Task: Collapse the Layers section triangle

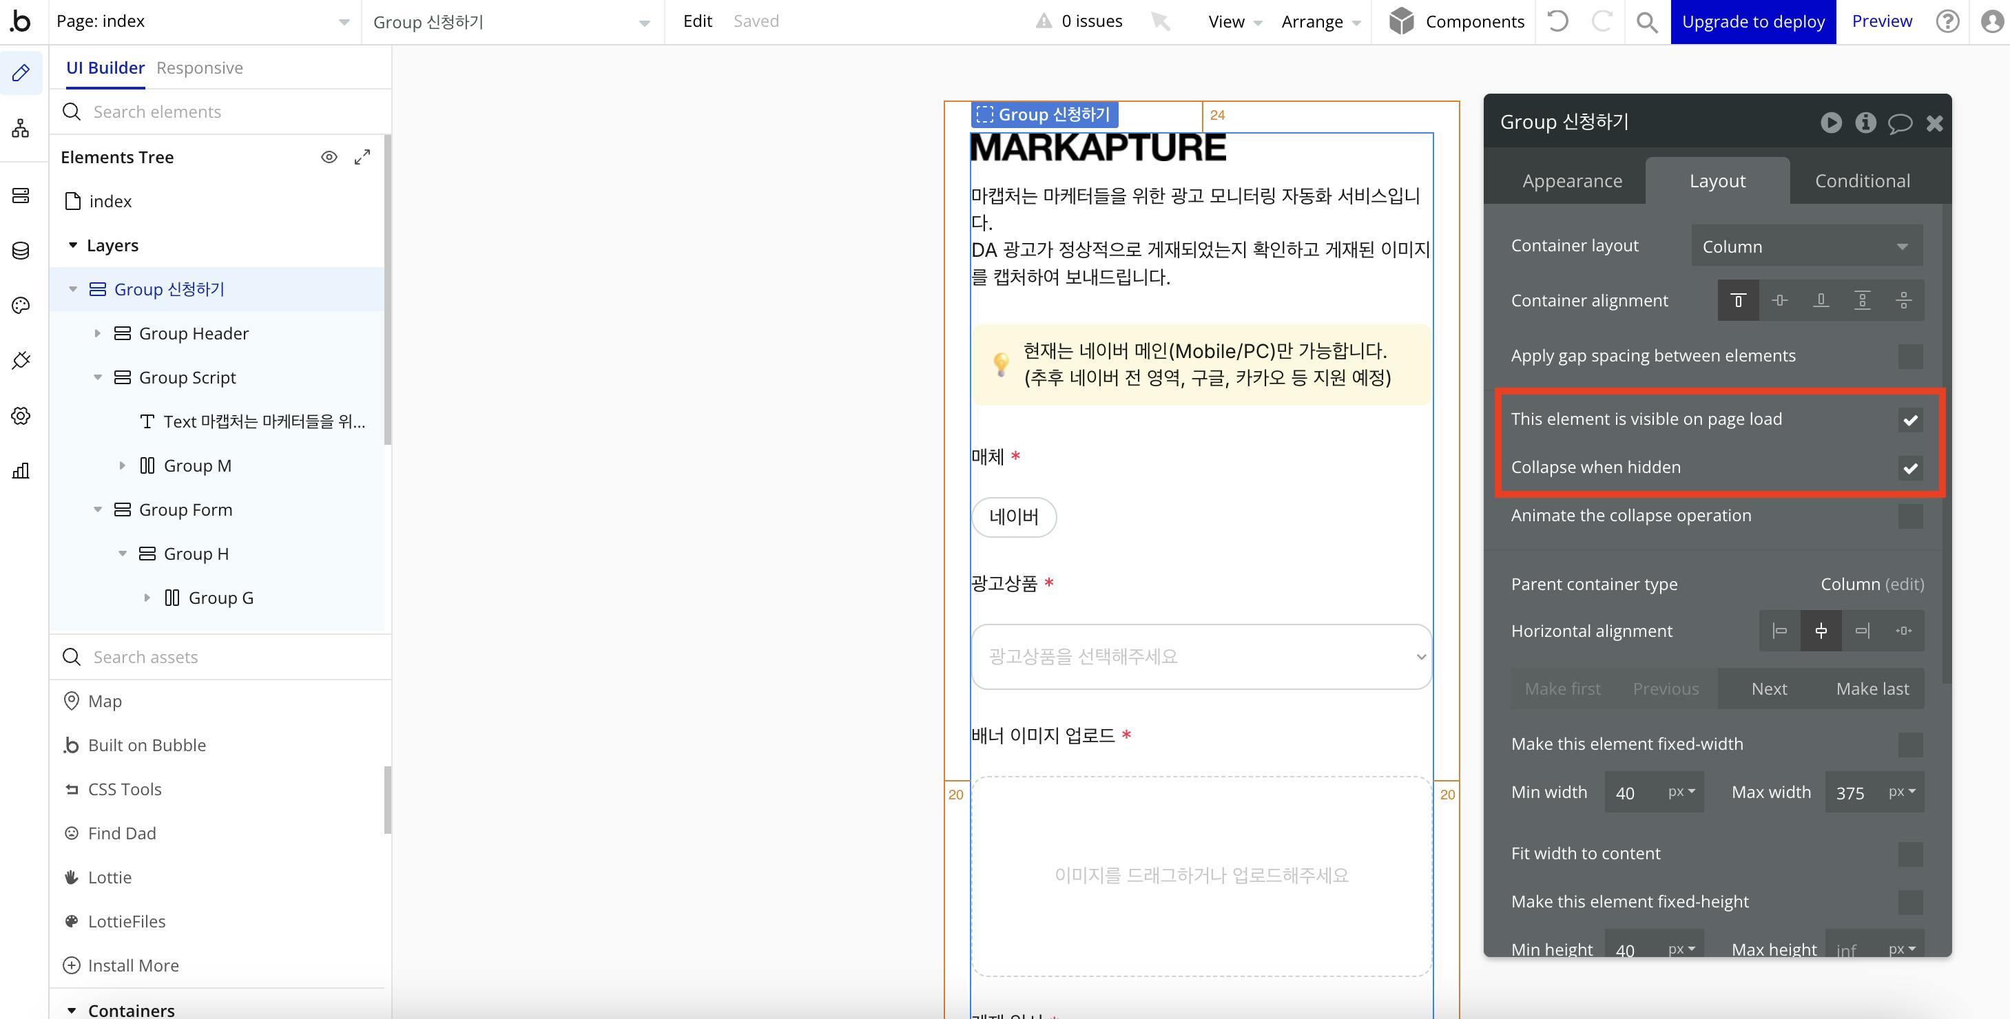Action: 73,245
